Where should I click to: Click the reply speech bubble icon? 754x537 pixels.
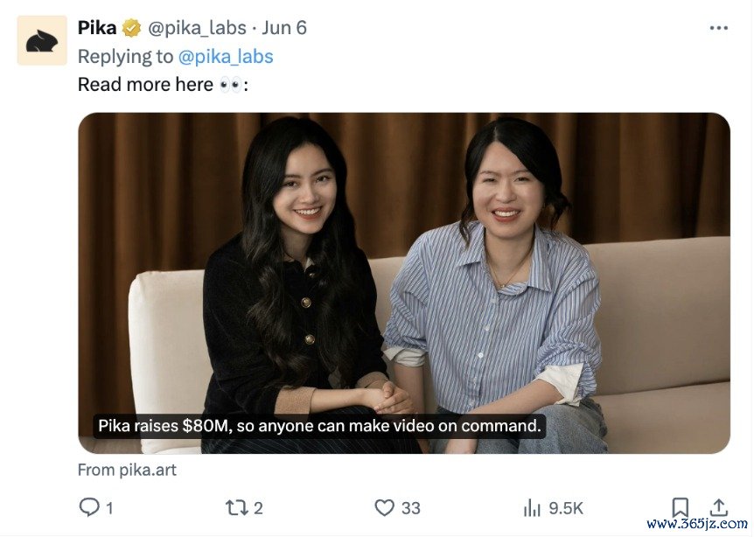tap(89, 507)
